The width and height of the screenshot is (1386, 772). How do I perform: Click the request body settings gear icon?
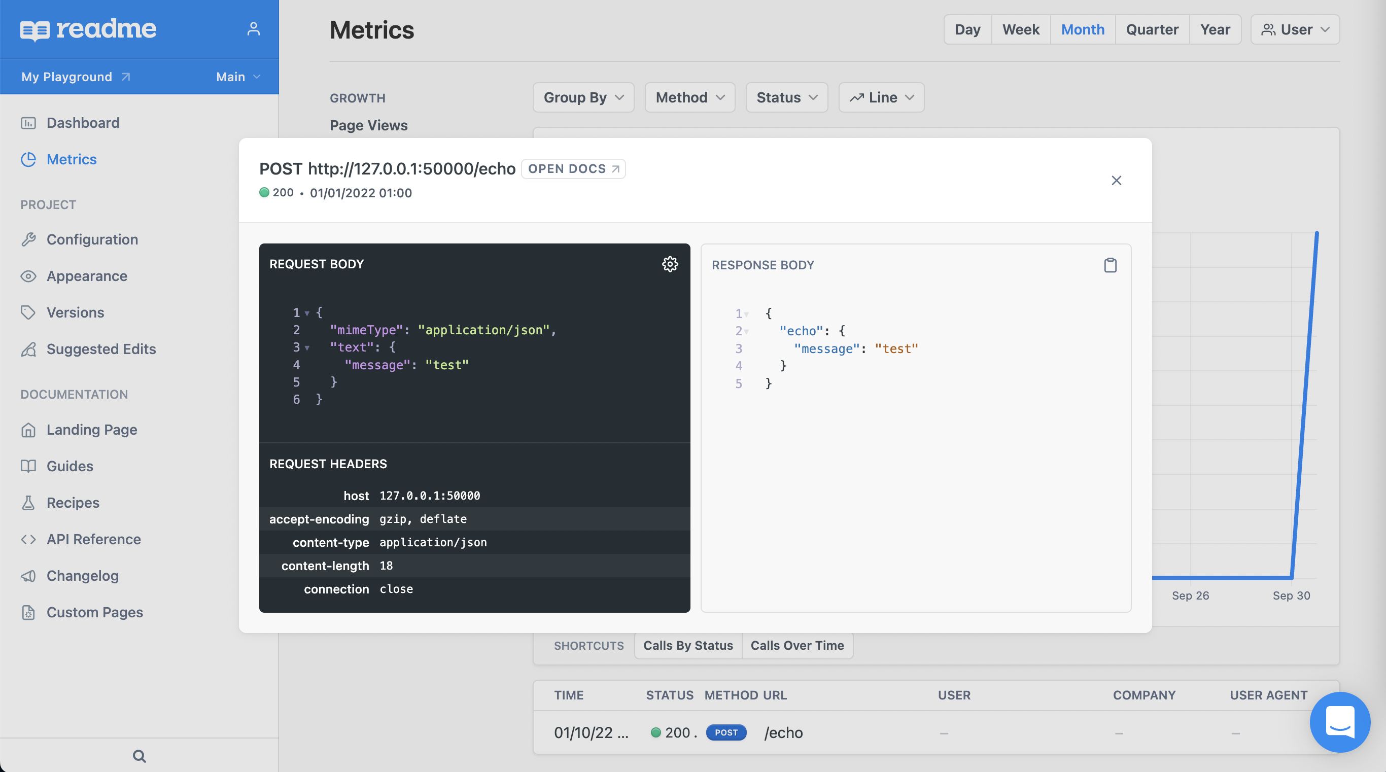pos(669,264)
